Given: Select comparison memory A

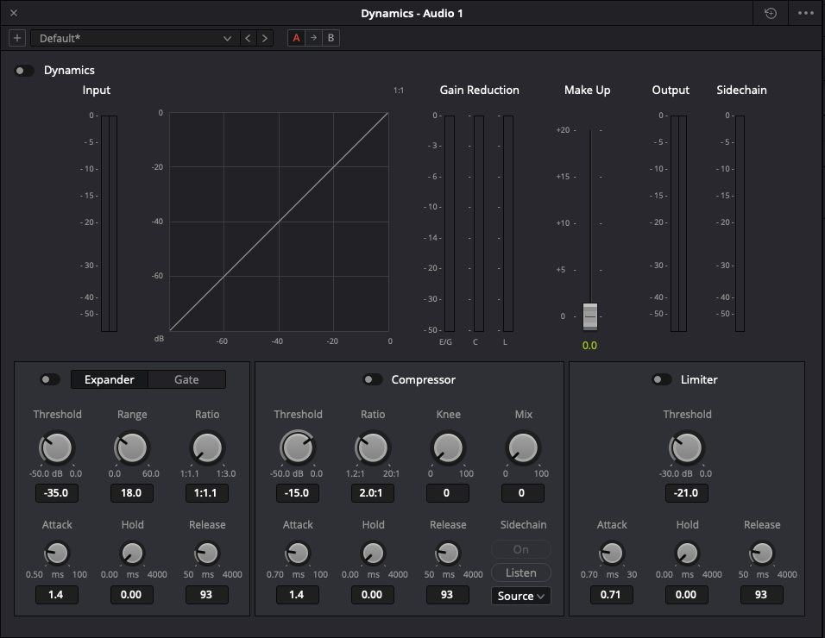Looking at the screenshot, I should point(294,37).
